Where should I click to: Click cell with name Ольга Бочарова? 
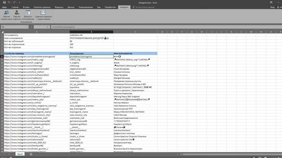click(135, 69)
